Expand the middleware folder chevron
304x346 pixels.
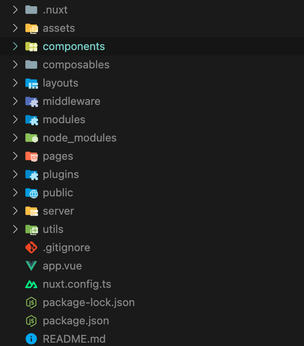click(15, 102)
